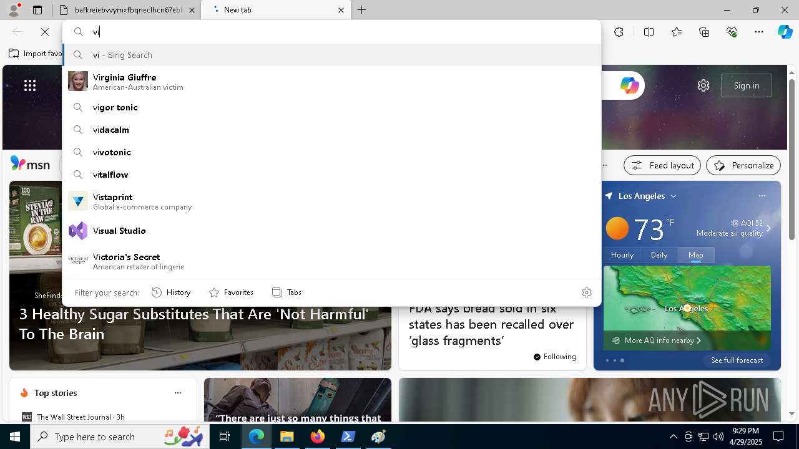Open the tab actions menu icon
The height and width of the screenshot is (449, 799).
tap(37, 10)
